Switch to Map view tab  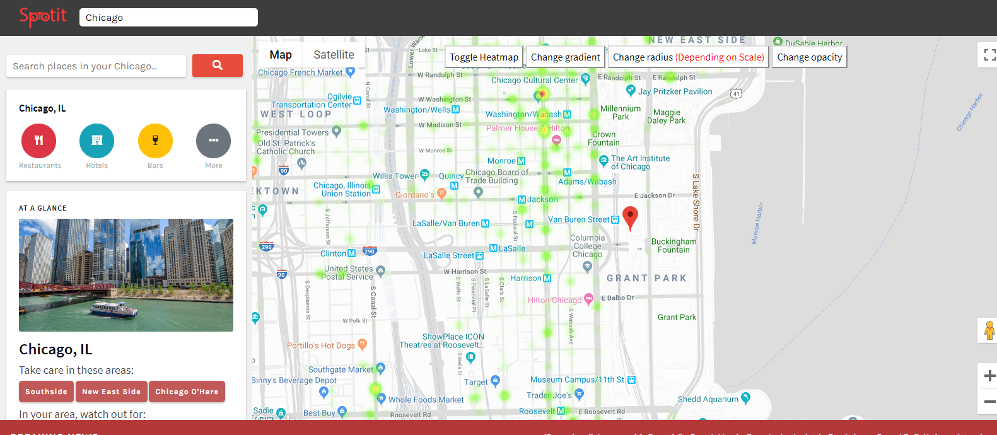point(281,55)
